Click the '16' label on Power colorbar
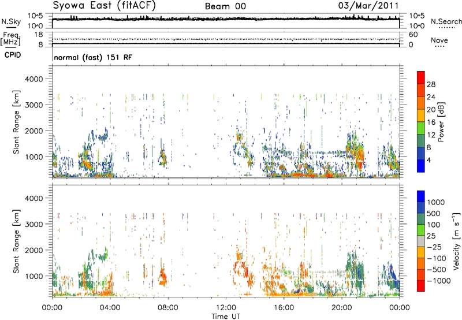The image size is (462, 320). coord(431,122)
